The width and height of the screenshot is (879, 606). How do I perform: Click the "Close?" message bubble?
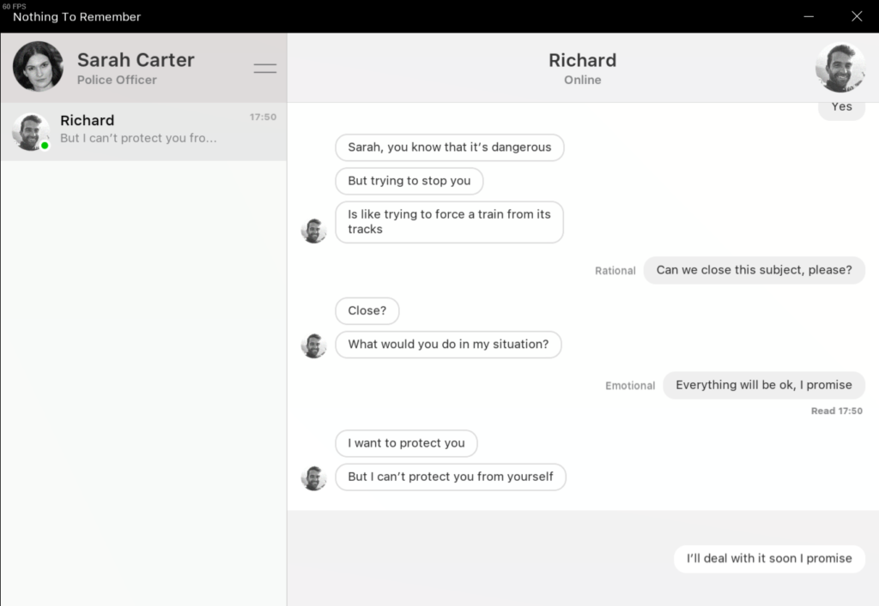tap(367, 310)
